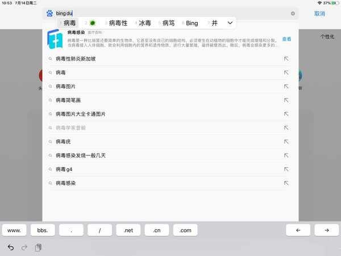The width and height of the screenshot is (341, 256).
Task: Tap the undo arrow on keyboard bar
Action: 11,247
